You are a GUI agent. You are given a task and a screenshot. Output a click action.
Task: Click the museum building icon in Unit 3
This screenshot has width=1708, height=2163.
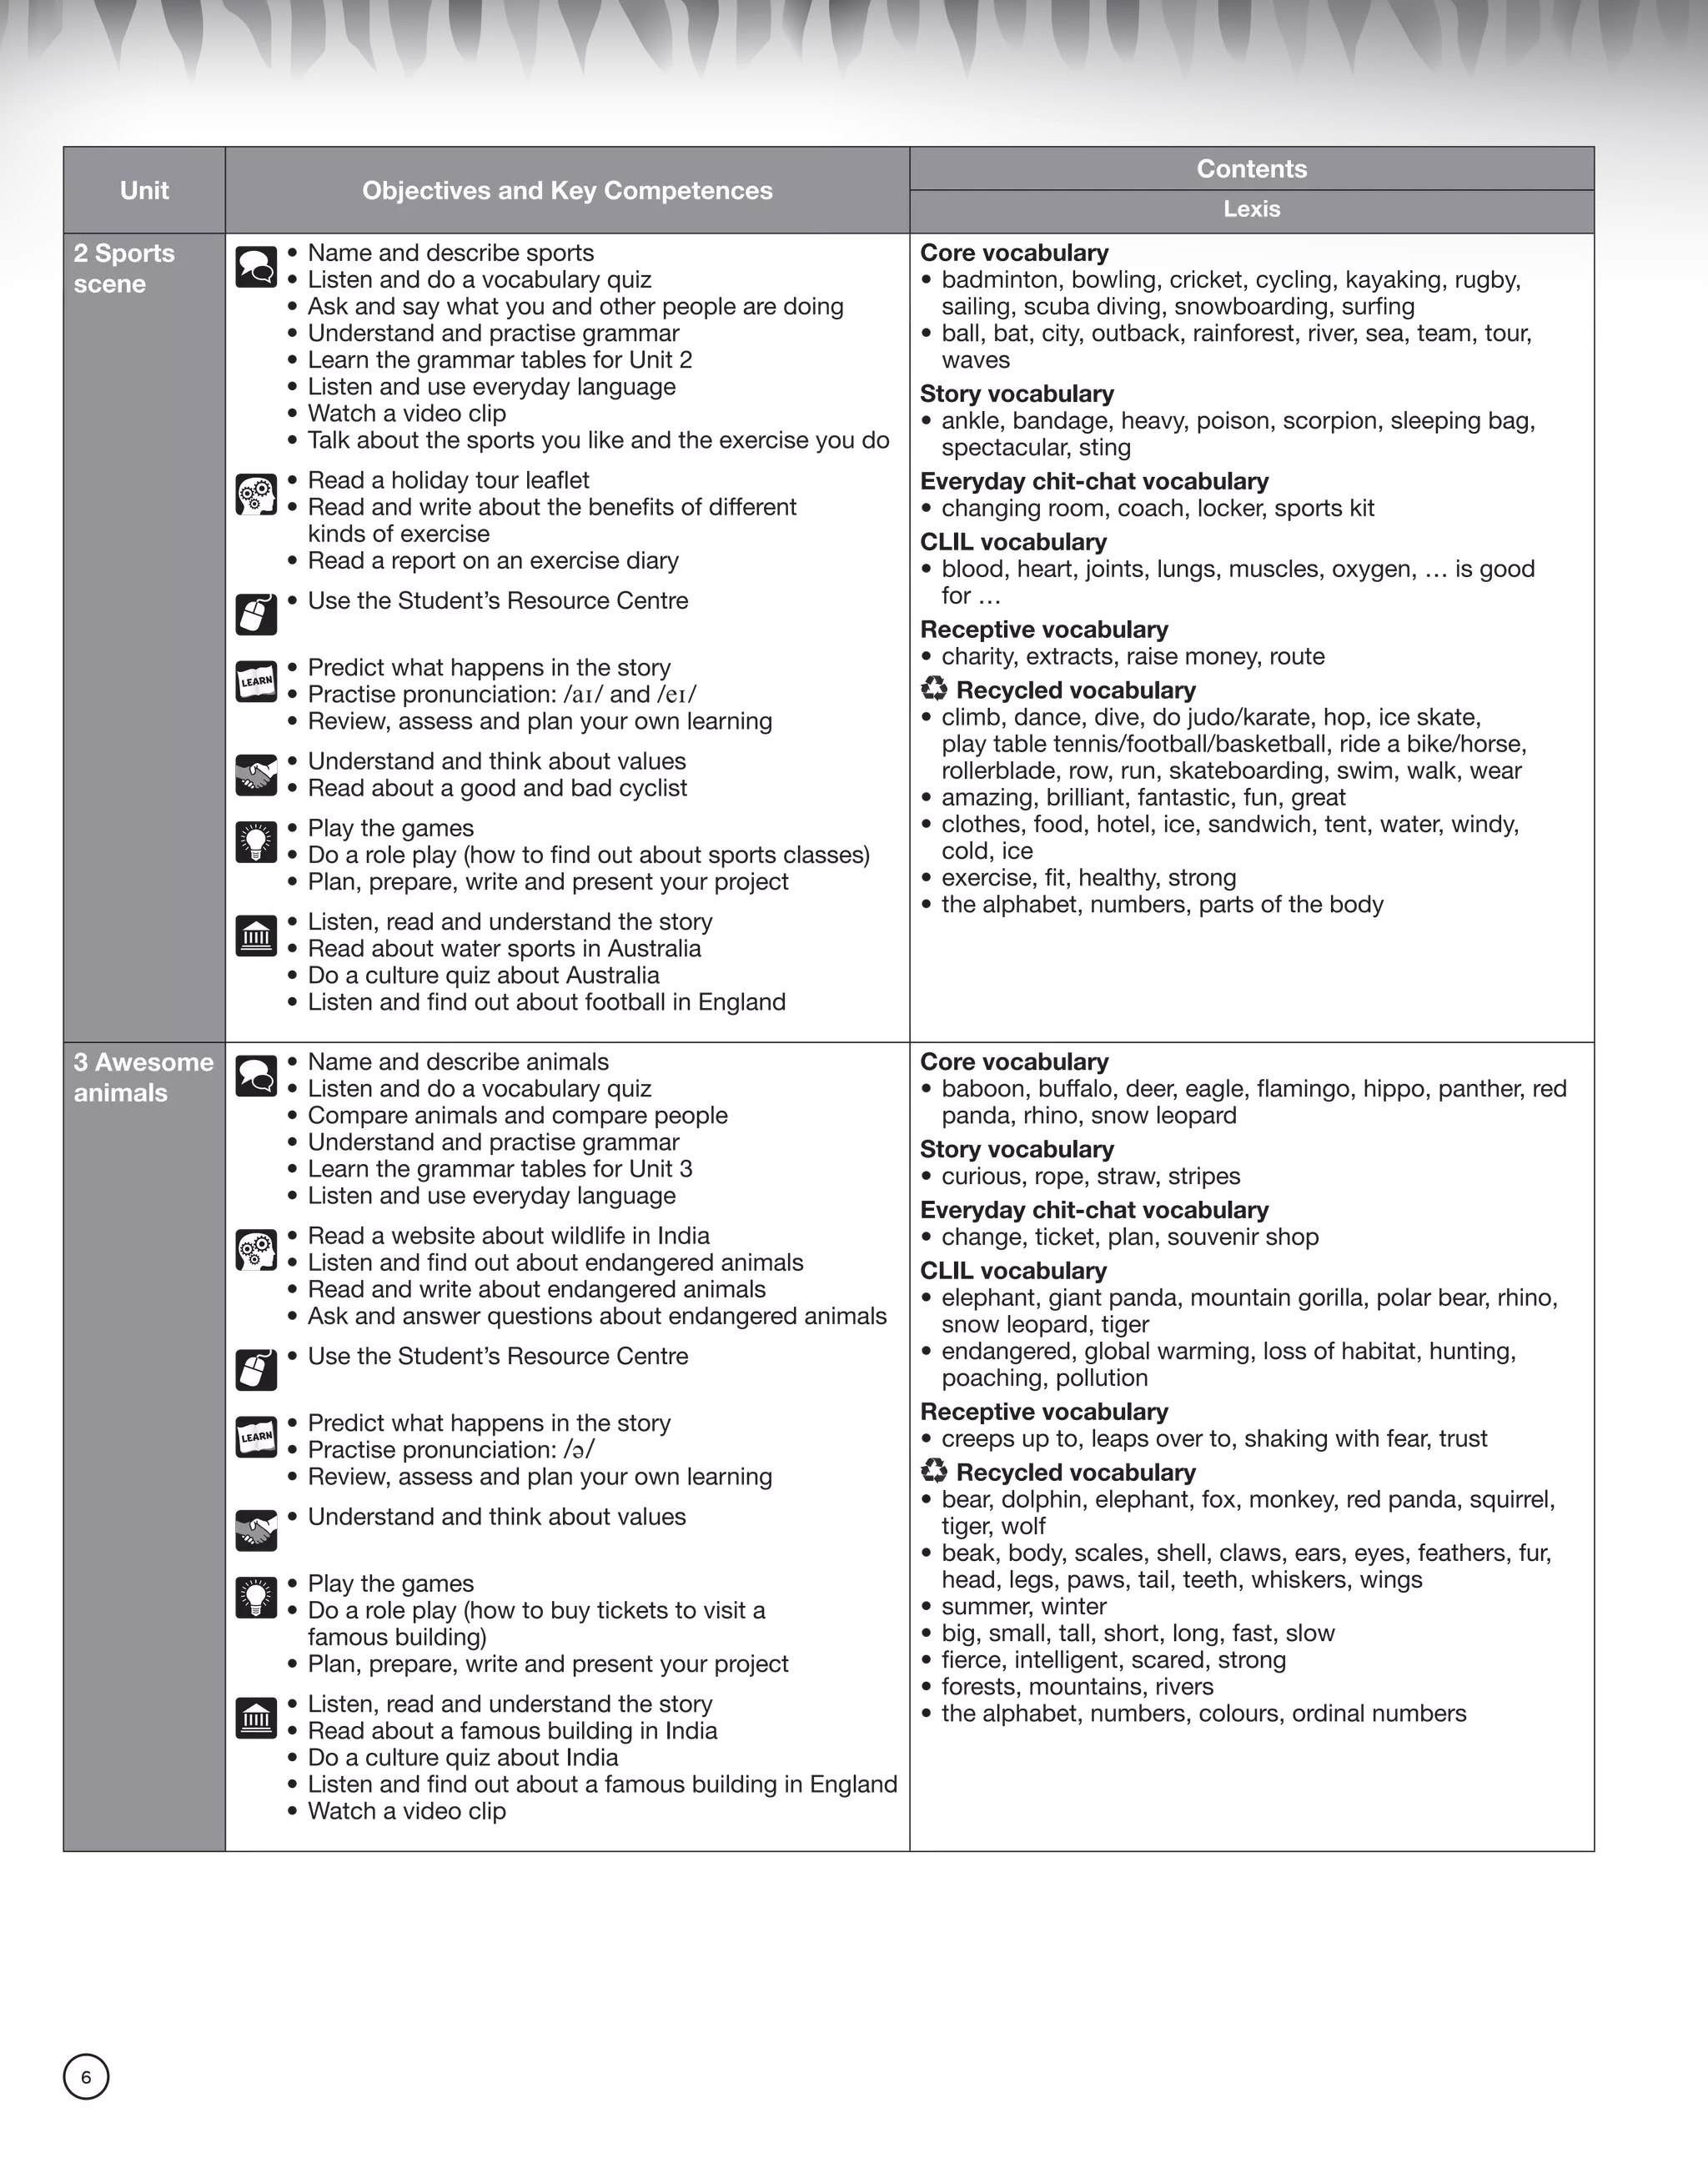tap(256, 1718)
